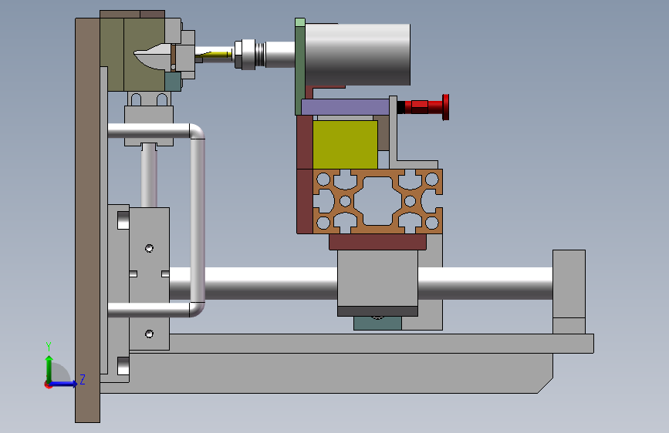Select the red plunger knob handle
The image size is (669, 433).
(445, 107)
